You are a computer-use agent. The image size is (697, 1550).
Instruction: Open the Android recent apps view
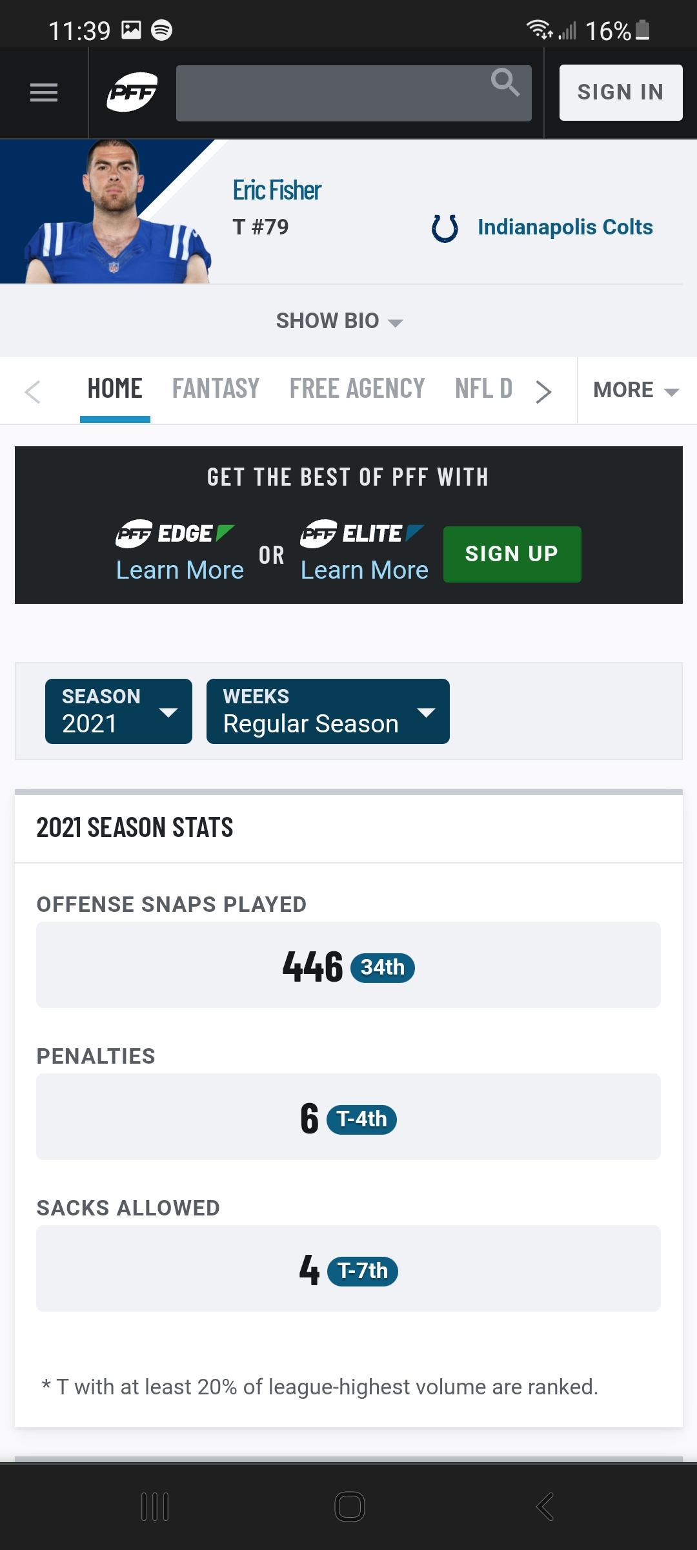[x=155, y=1507]
